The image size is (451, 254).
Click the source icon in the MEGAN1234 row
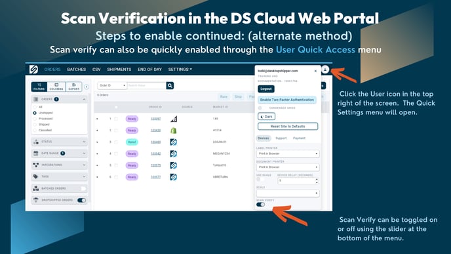tap(174, 154)
